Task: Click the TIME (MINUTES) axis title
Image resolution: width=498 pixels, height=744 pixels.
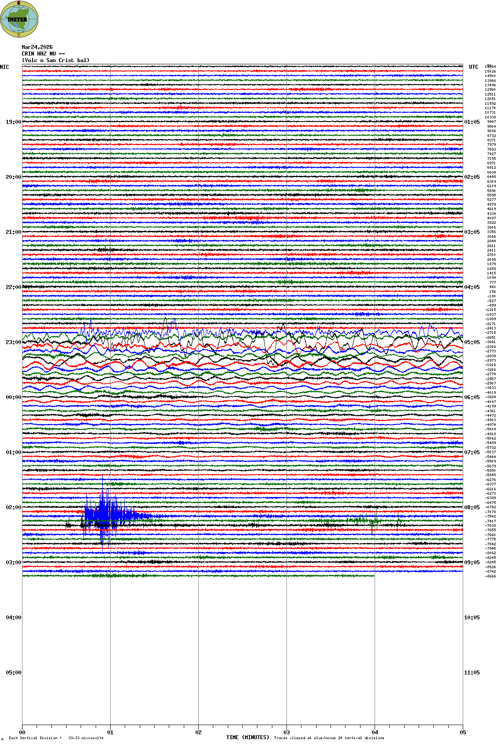Action: (247, 737)
